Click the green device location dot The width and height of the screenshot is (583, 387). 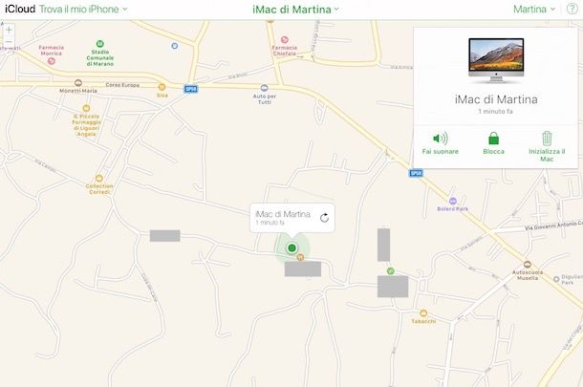291,247
